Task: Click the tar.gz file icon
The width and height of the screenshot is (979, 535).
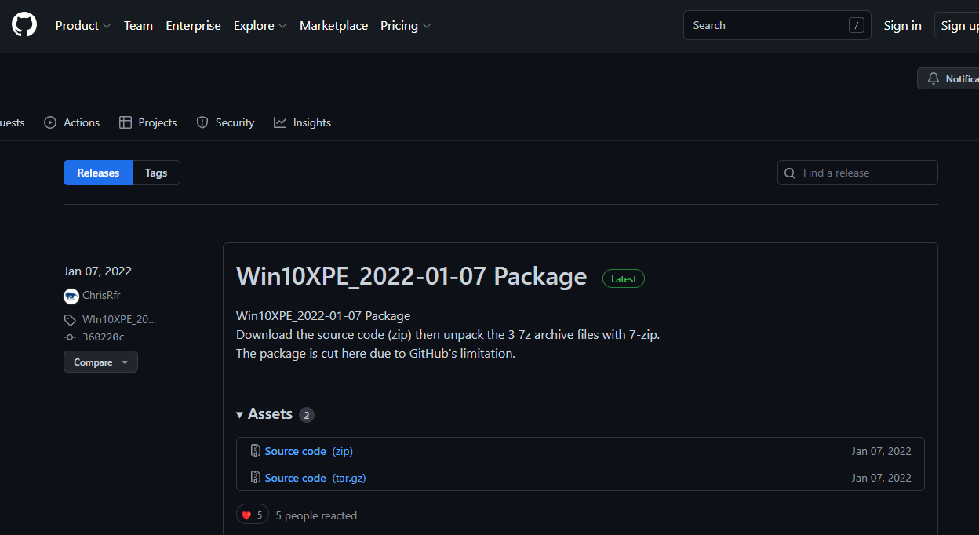Action: pos(255,478)
